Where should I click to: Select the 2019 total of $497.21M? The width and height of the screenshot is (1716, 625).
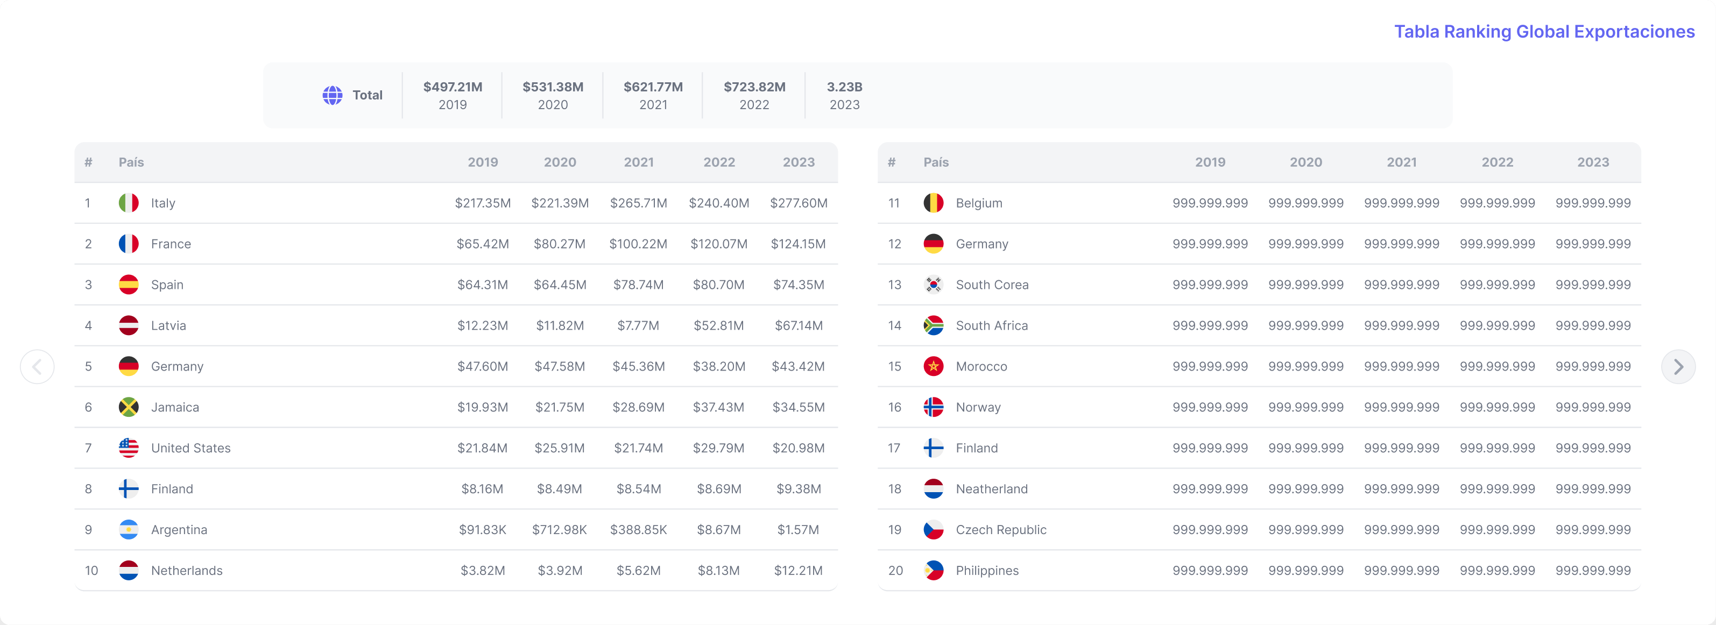(453, 95)
